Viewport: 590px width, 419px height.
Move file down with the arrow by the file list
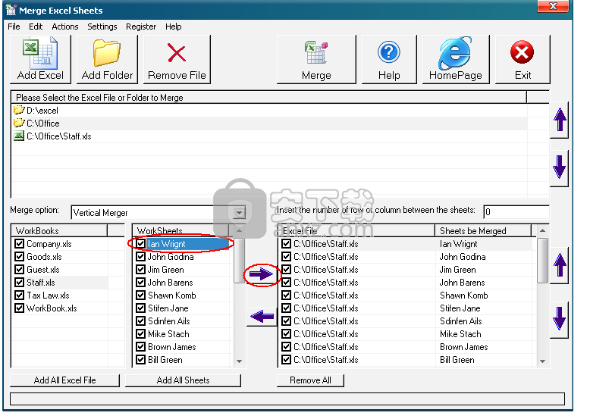(x=560, y=167)
